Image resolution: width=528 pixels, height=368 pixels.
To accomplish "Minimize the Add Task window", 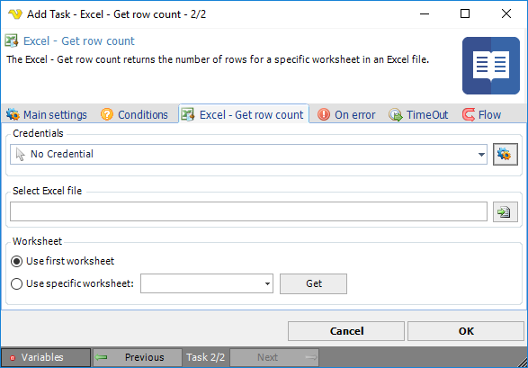I will click(425, 13).
